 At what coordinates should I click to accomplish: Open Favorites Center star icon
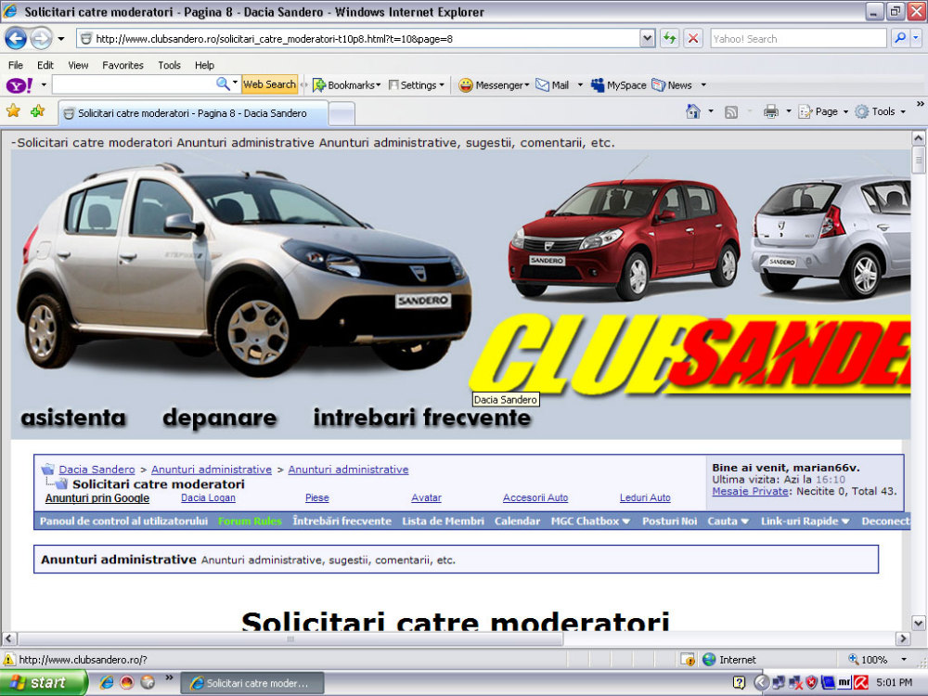point(13,111)
